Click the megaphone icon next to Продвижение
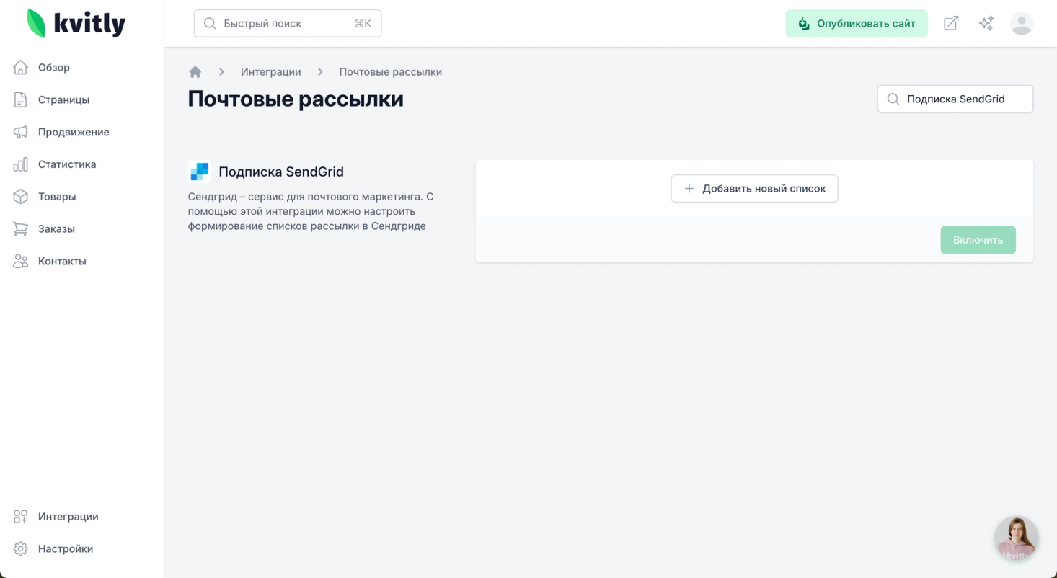Image resolution: width=1057 pixels, height=578 pixels. click(x=21, y=133)
